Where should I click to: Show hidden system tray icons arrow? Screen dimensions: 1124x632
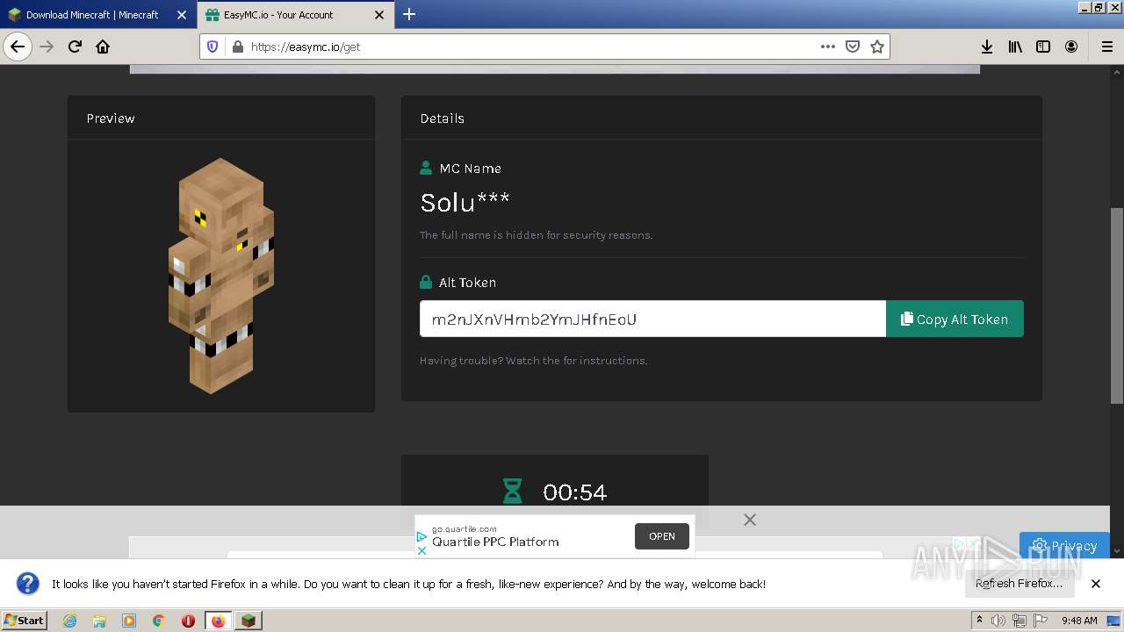tap(979, 621)
